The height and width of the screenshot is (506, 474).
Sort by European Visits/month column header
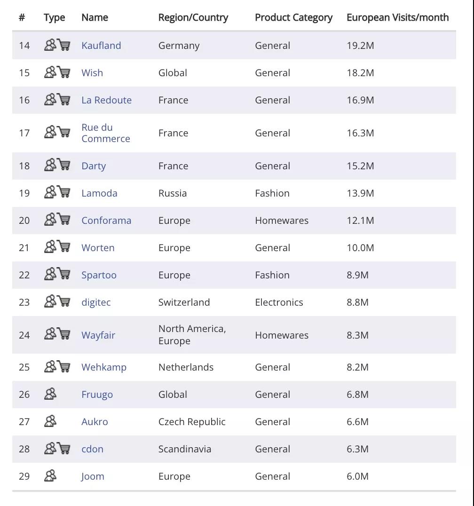[x=397, y=17]
